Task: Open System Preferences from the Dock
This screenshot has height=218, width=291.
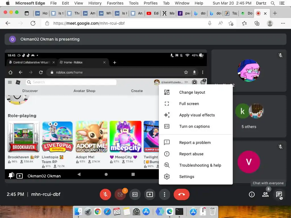Action: (x=136, y=211)
